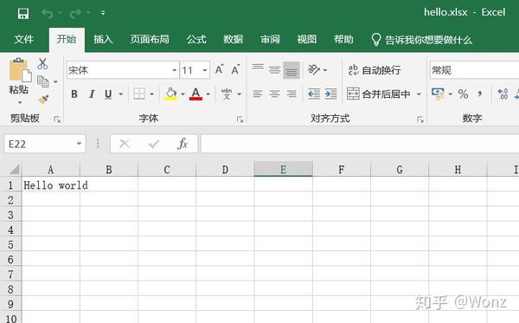Viewport: 519px width, 323px height.
Task: Open the font size 11 dropdown
Action: click(x=205, y=70)
